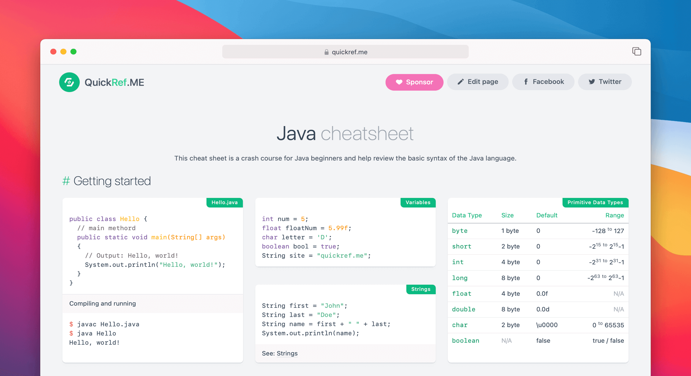Viewport: 691px width, 376px height.
Task: Click the Hello.java label on the code card
Action: [224, 203]
